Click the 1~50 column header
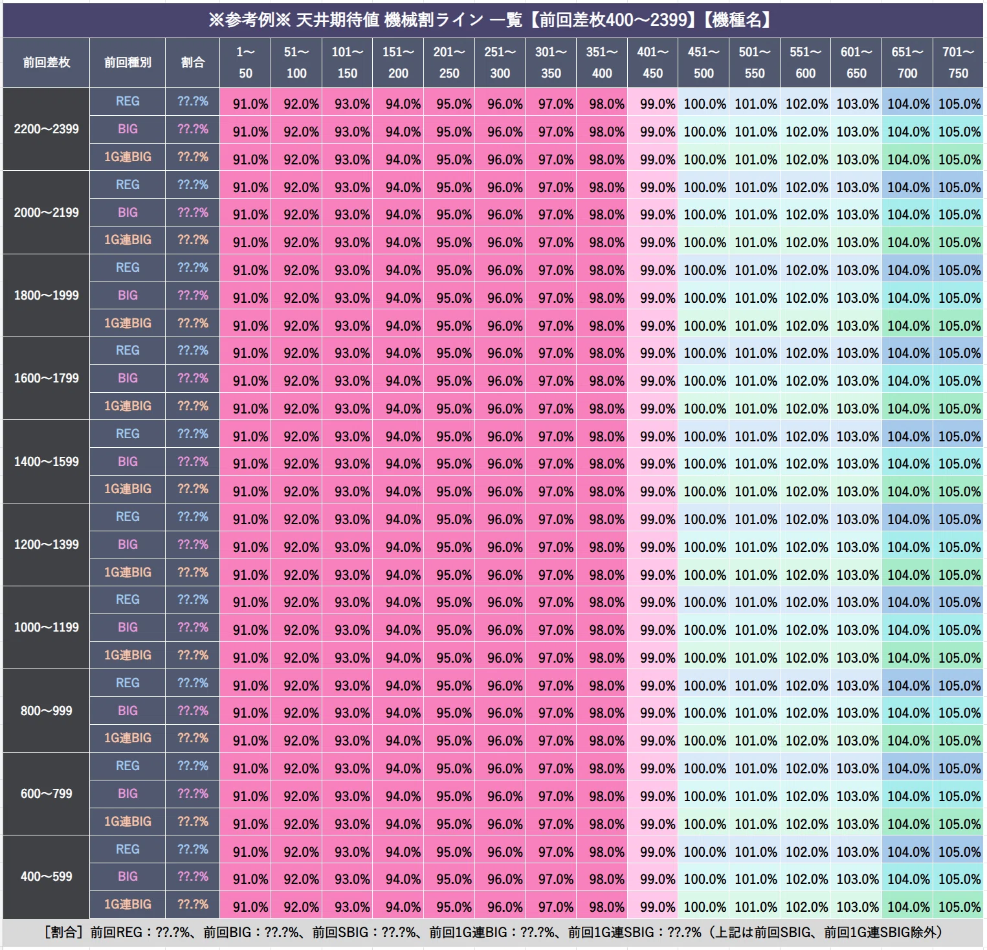Viewport: 987px width, 950px height. (245, 63)
